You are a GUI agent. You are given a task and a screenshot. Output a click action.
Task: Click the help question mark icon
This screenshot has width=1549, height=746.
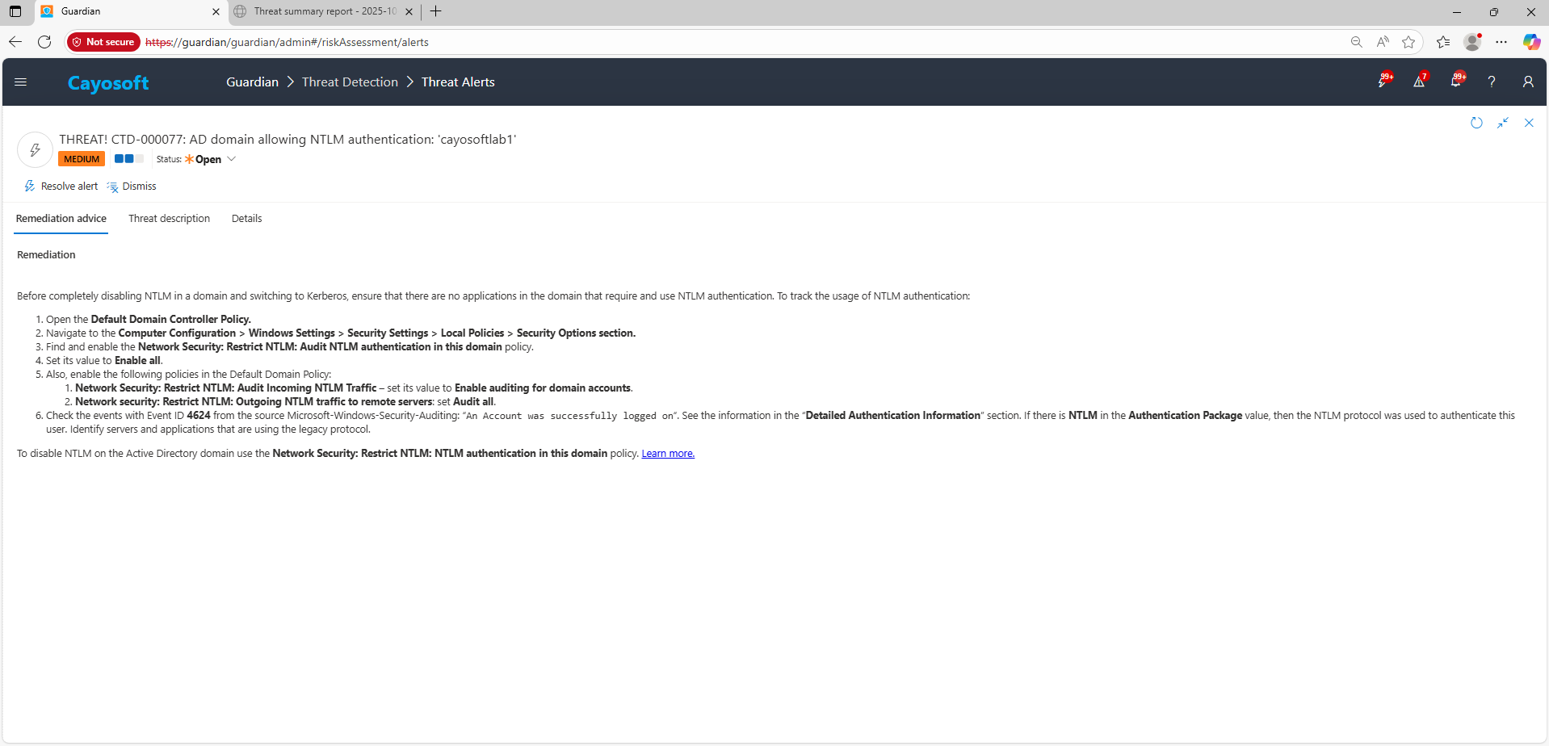(1492, 82)
